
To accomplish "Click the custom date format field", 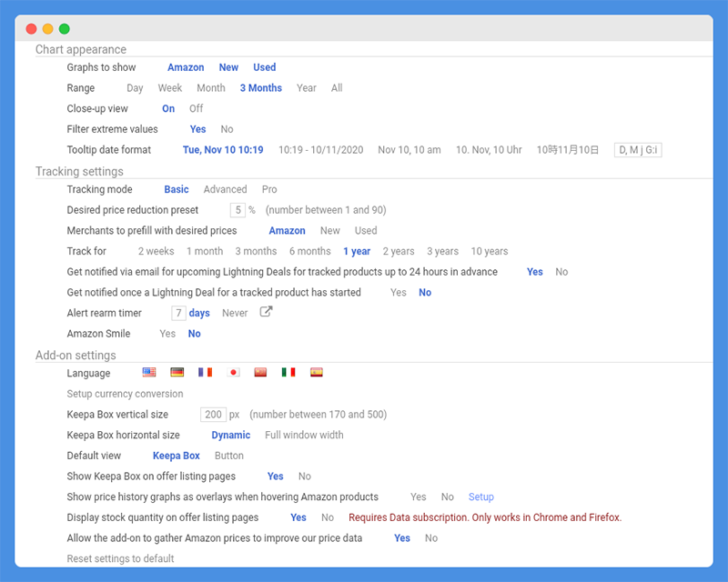I will point(638,150).
